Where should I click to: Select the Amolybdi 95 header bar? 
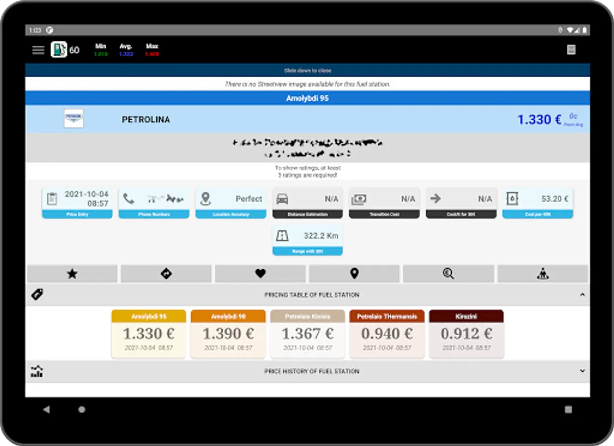[x=308, y=98]
